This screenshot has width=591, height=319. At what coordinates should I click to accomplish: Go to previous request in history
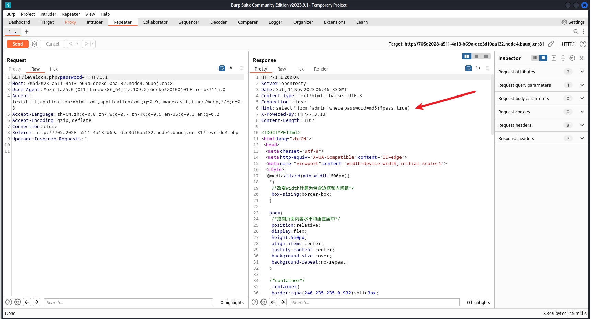[71, 44]
